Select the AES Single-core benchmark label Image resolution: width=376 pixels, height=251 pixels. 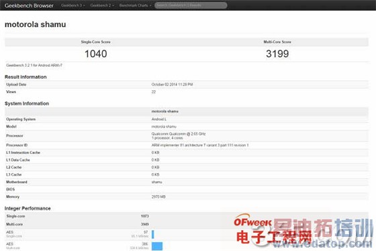(x=14, y=234)
